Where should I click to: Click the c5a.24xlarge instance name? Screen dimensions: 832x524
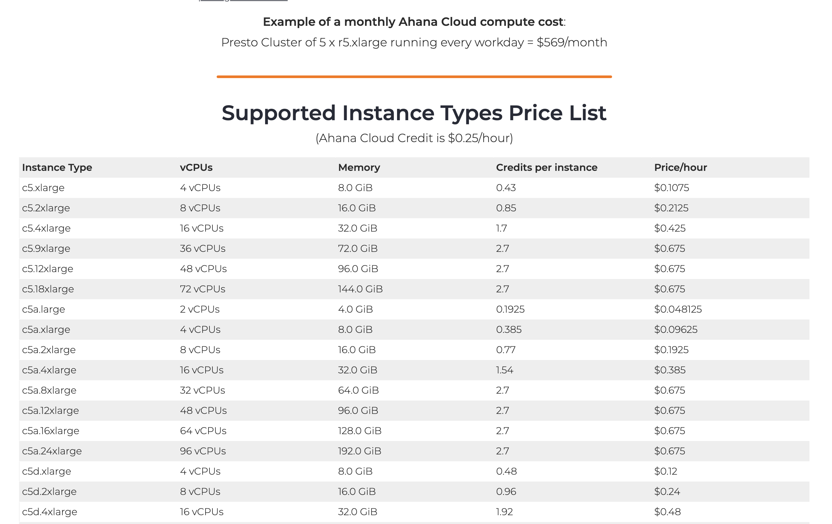52,451
